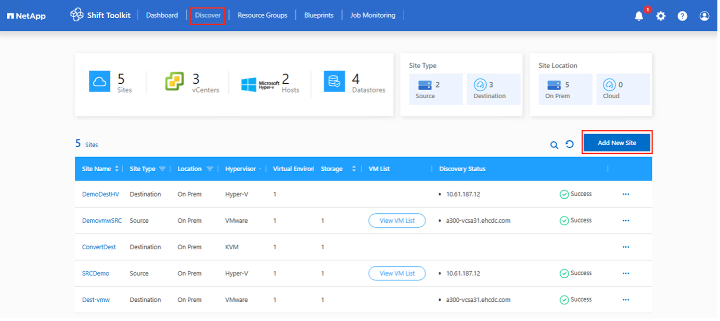Sort by Site Name column

117,169
